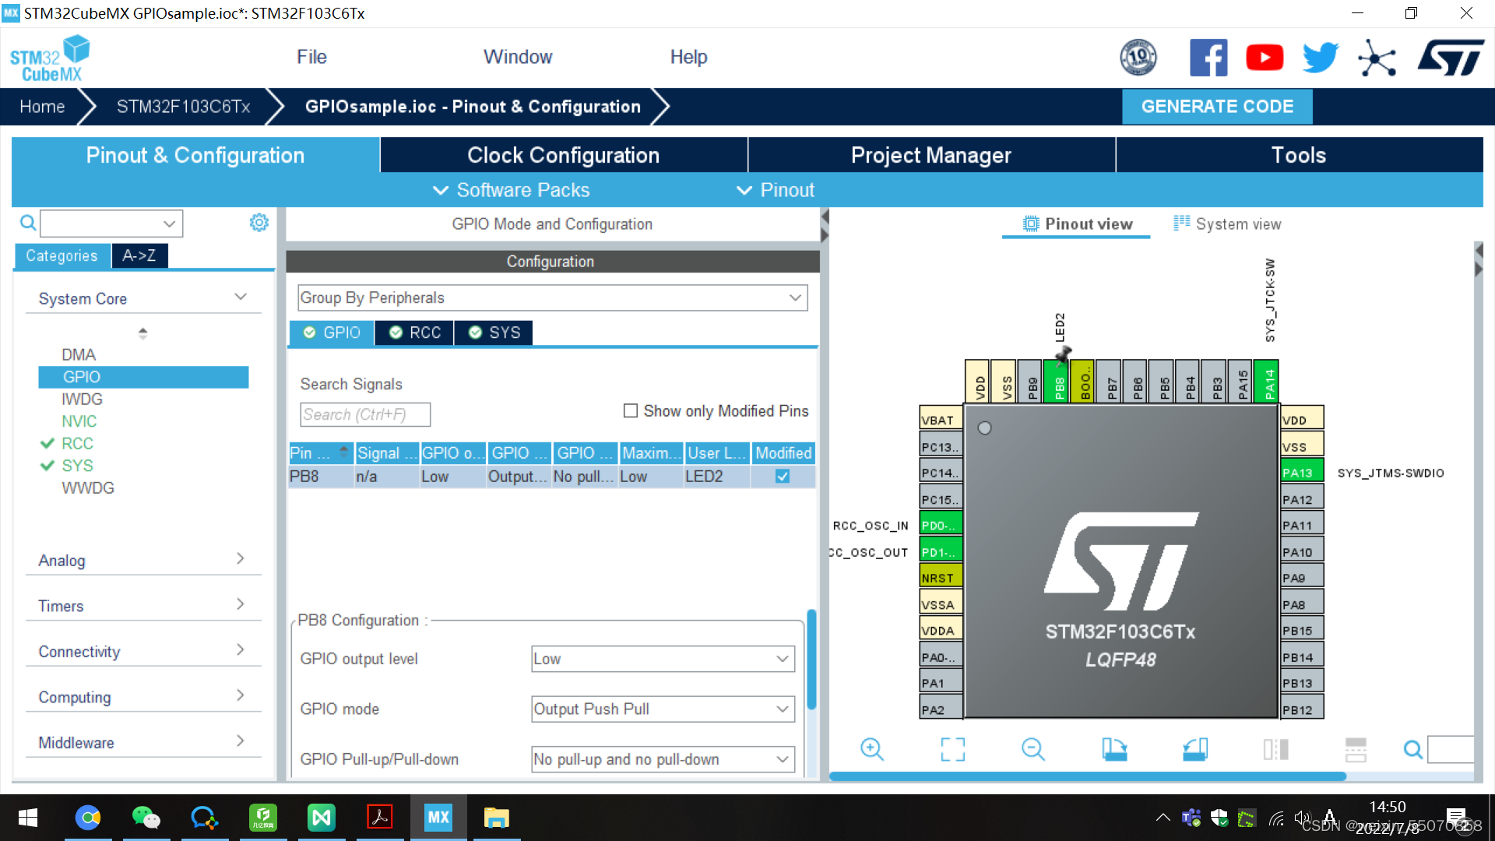Open the Group By Peripherals dropdown
This screenshot has width=1495, height=841.
coord(552,297)
